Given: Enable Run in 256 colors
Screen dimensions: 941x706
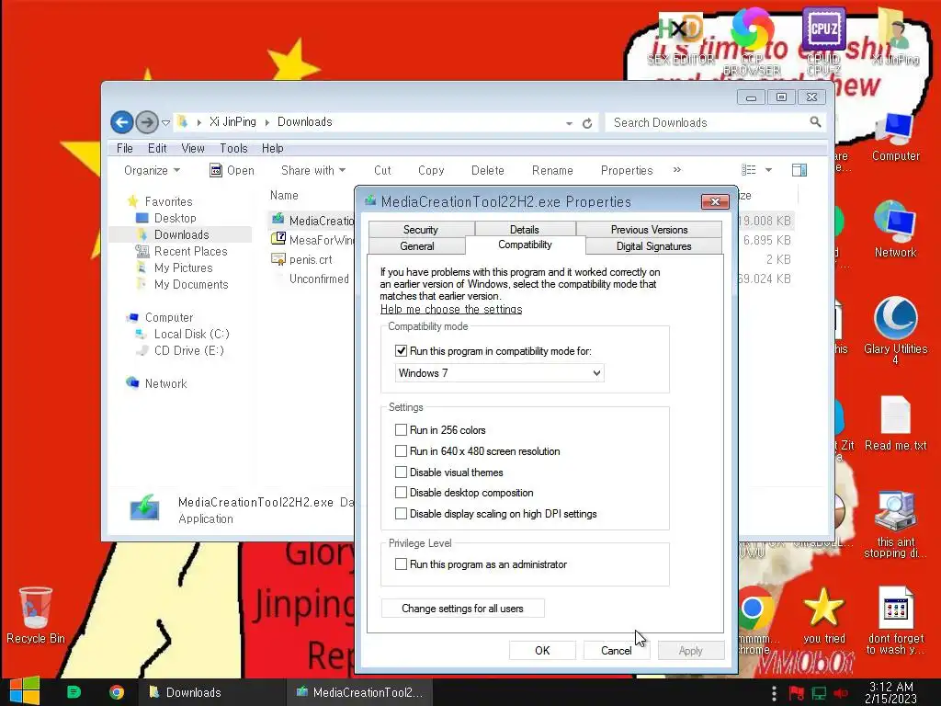Looking at the screenshot, I should click(401, 430).
